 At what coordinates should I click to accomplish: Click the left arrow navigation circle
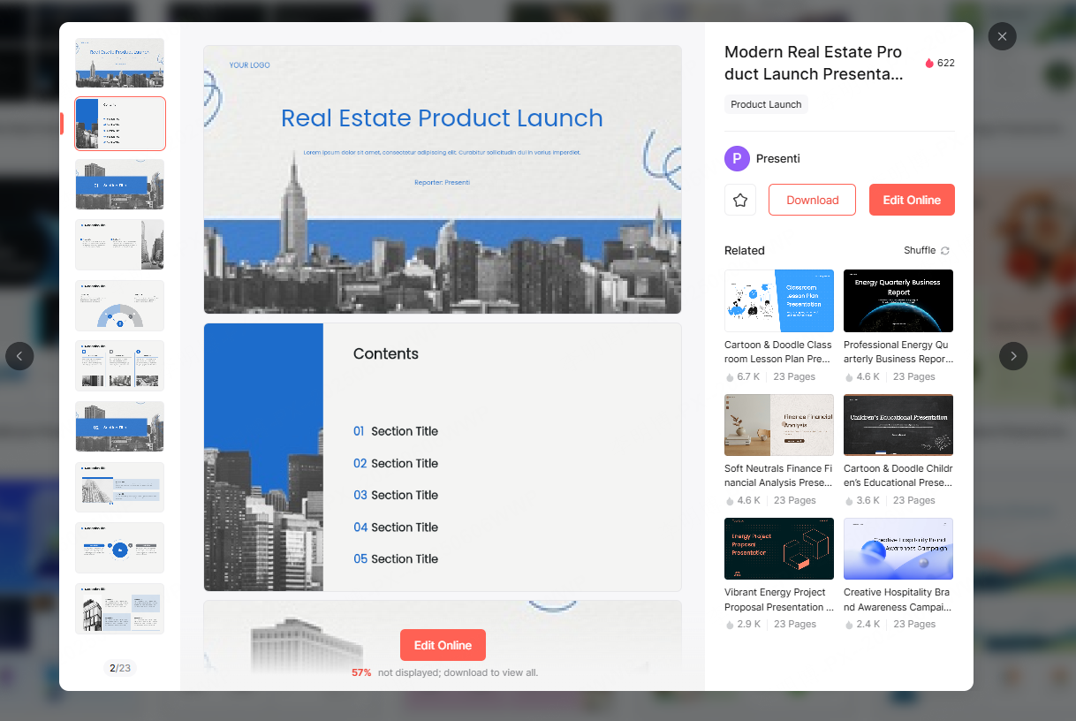[x=19, y=356]
